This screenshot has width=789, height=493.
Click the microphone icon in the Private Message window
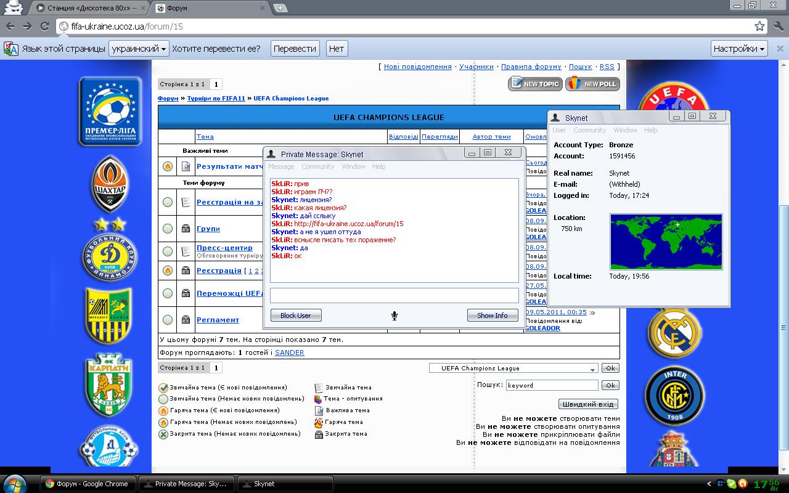coord(394,316)
